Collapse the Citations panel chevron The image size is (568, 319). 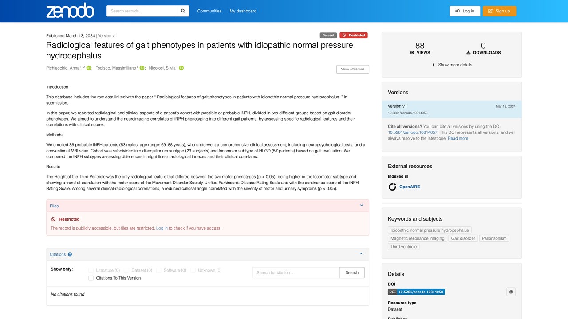point(361,254)
